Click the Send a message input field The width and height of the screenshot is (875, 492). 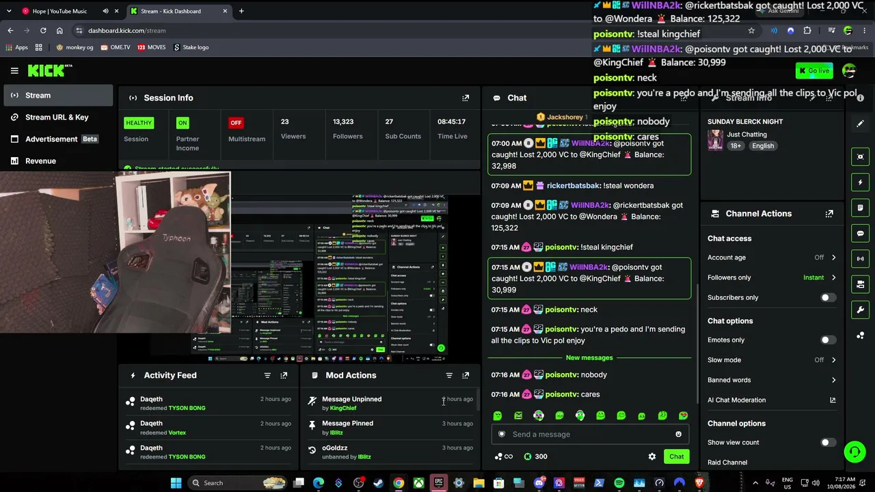point(590,434)
